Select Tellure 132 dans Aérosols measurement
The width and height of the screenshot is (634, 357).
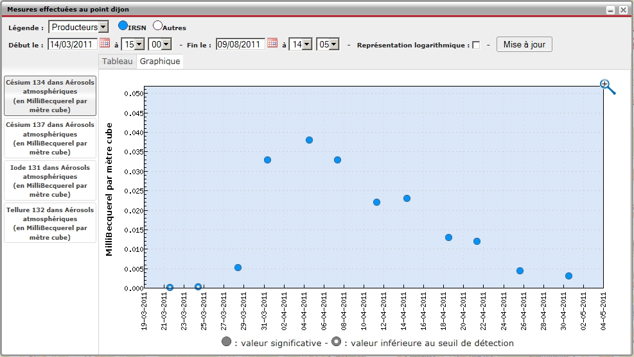pyautogui.click(x=50, y=223)
